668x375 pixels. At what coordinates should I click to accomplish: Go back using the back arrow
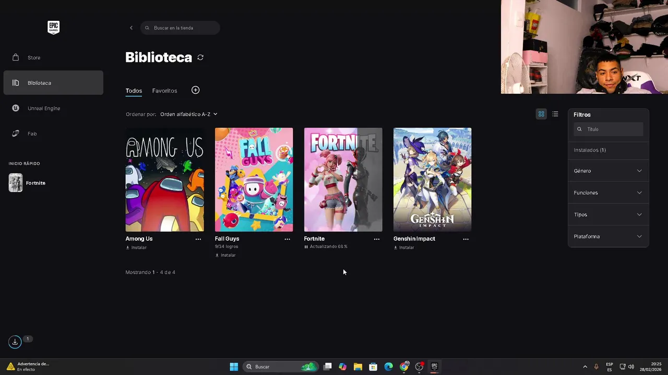point(131,28)
